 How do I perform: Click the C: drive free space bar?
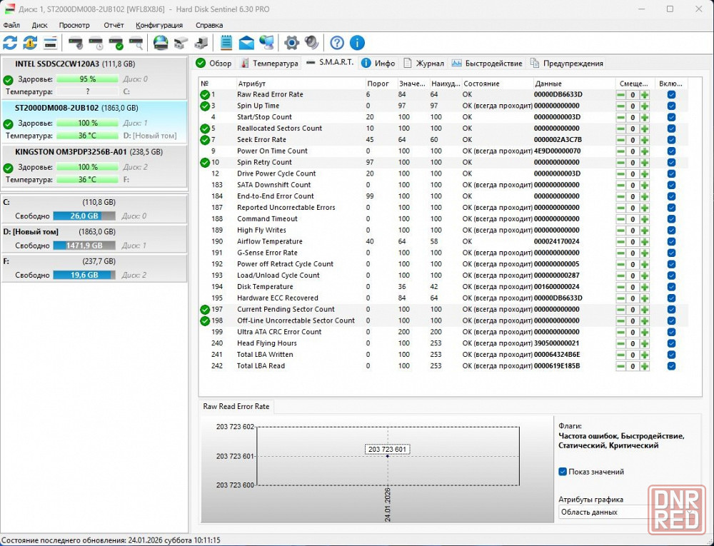(84, 216)
